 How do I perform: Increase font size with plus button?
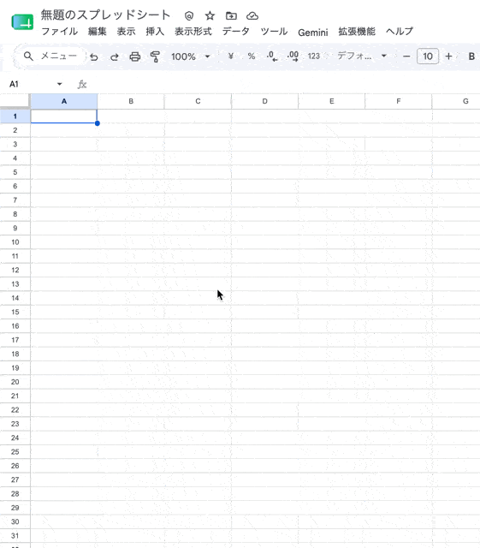click(448, 57)
